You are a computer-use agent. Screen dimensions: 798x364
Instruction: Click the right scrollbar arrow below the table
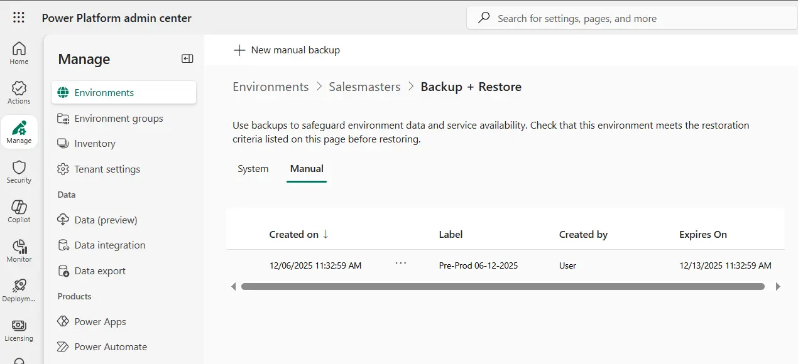click(777, 286)
